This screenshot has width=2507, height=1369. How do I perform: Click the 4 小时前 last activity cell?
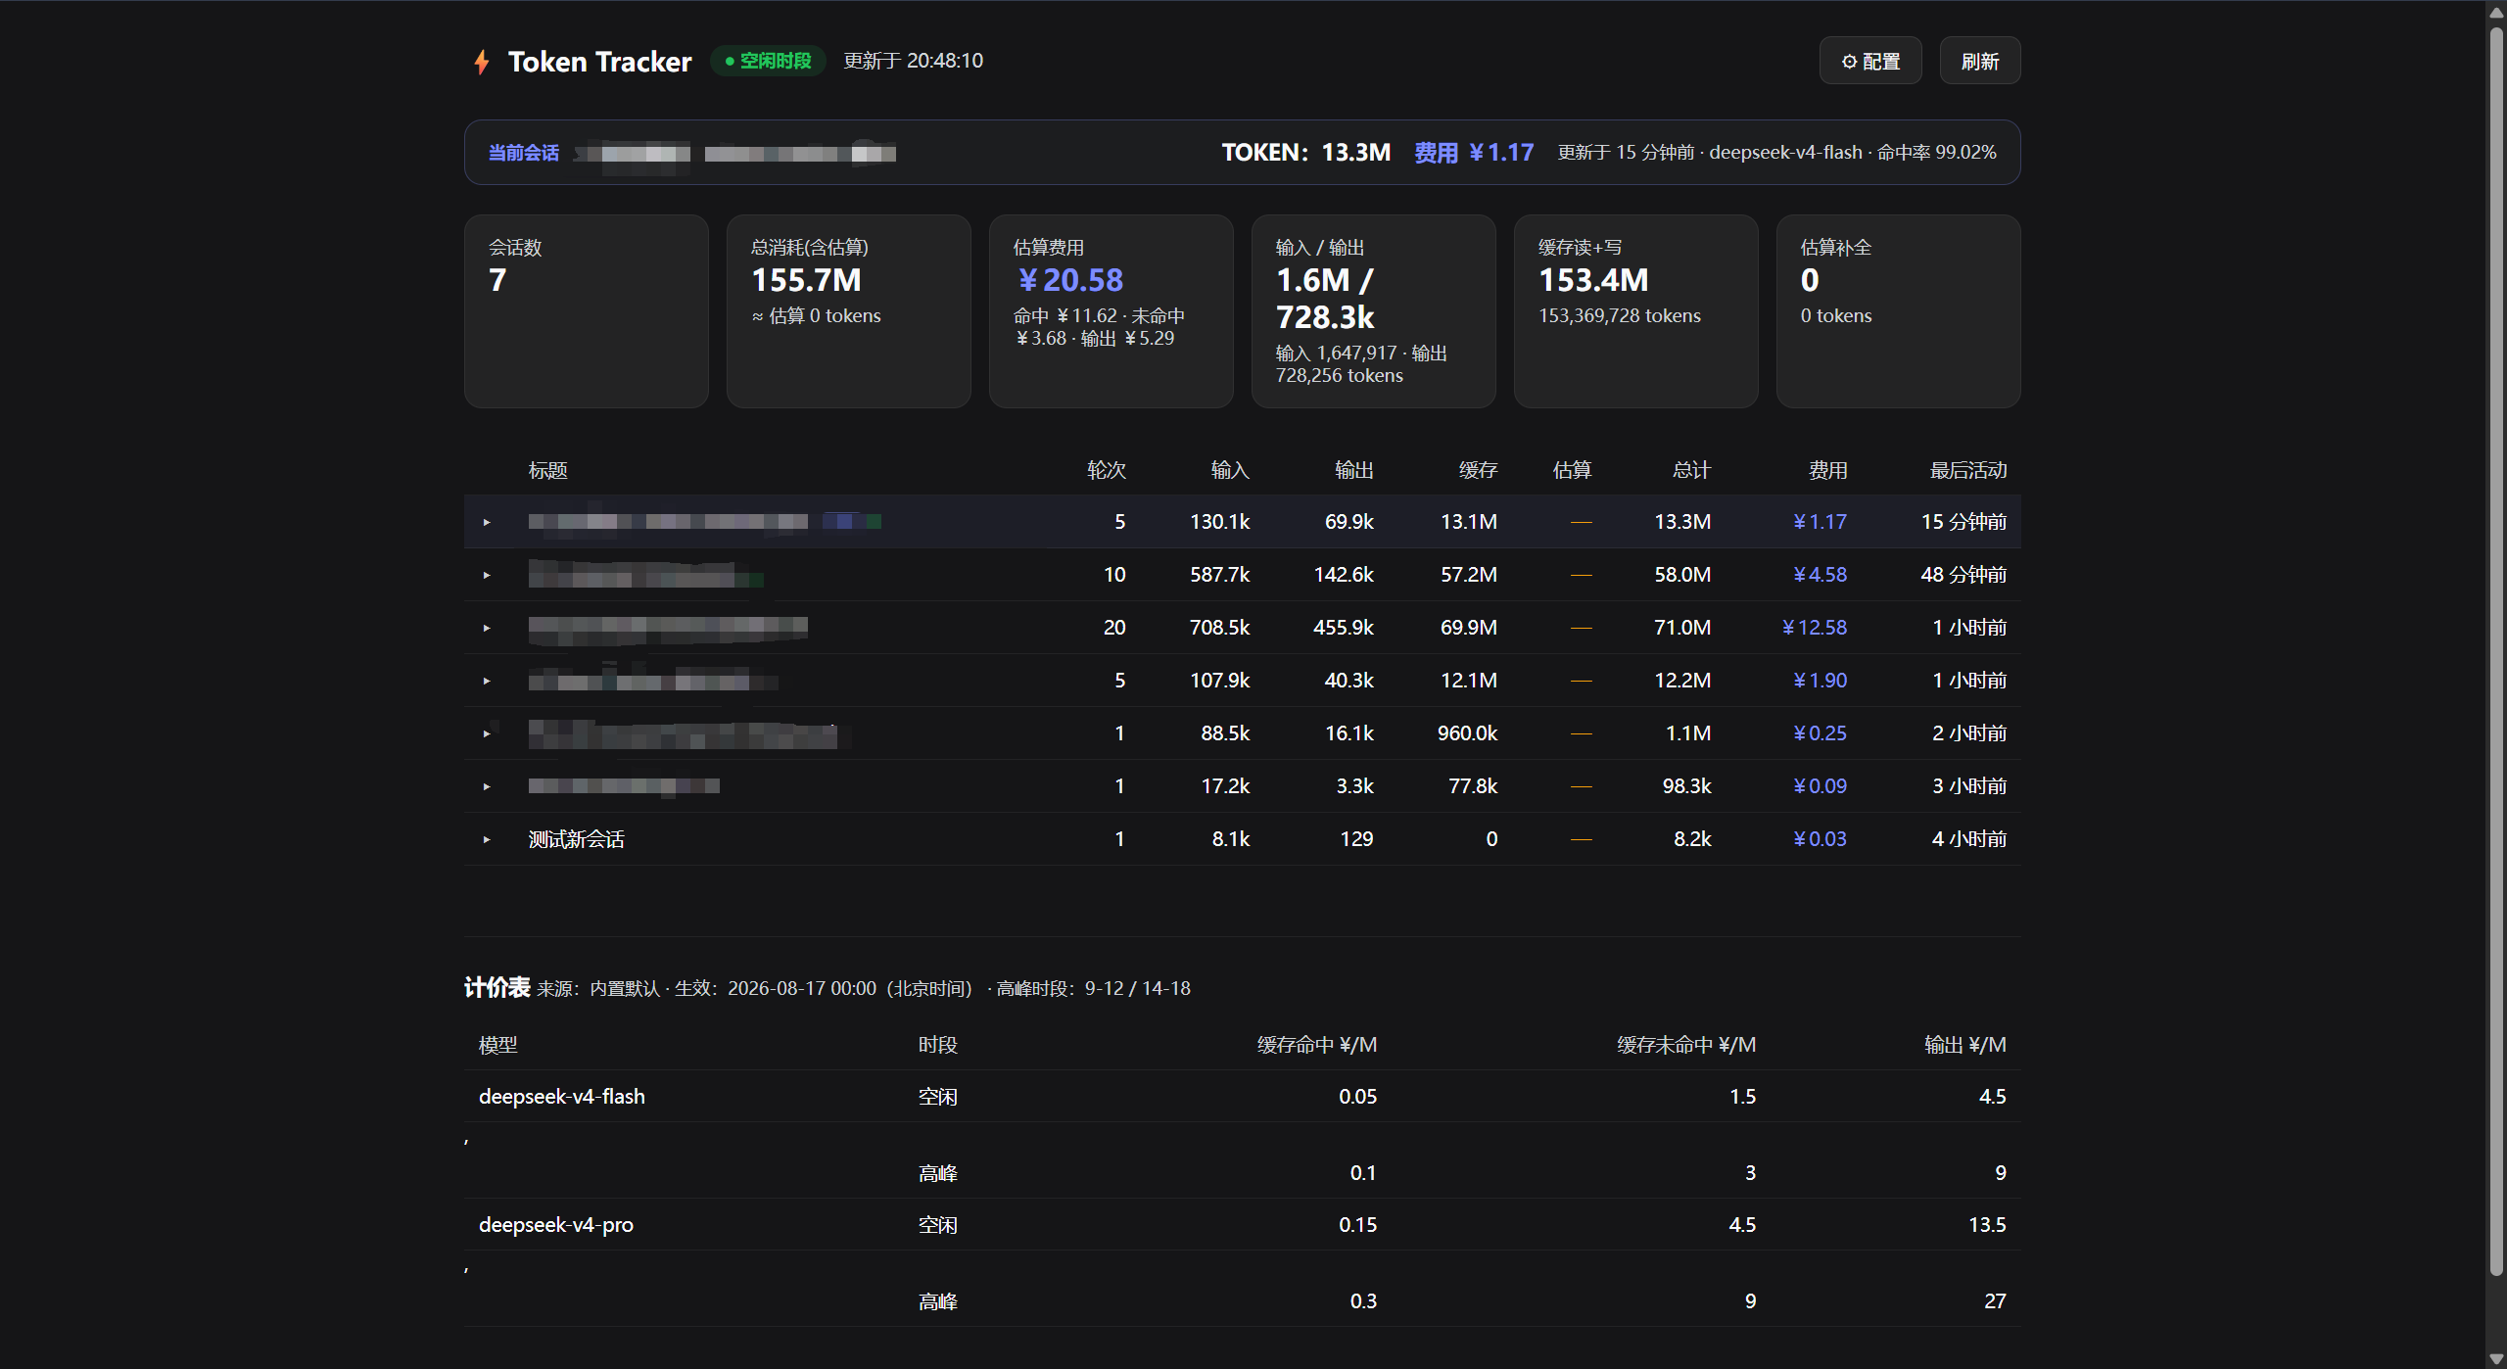tap(1969, 839)
